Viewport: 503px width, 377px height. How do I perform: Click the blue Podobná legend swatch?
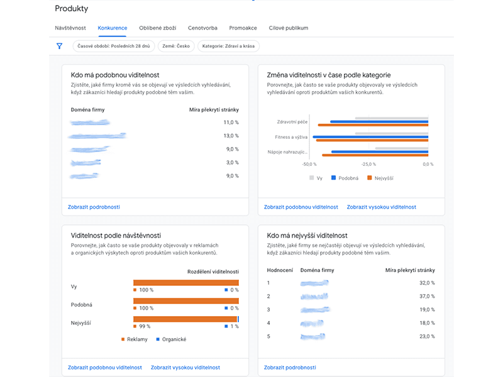coord(333,178)
